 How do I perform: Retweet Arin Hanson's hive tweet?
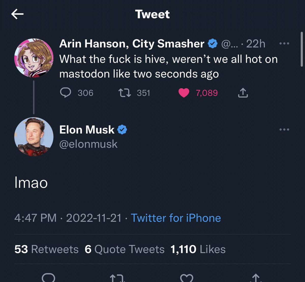(125, 93)
